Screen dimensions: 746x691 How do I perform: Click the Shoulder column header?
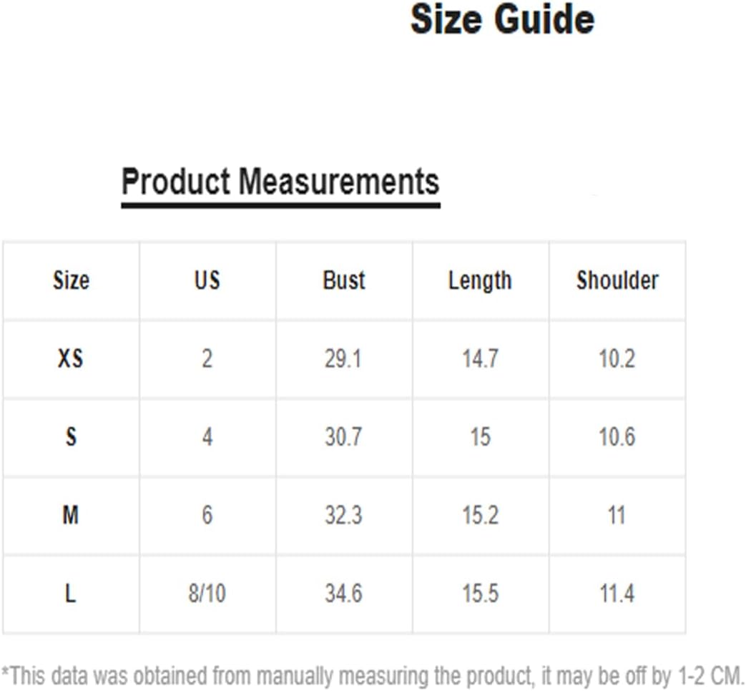[617, 280]
